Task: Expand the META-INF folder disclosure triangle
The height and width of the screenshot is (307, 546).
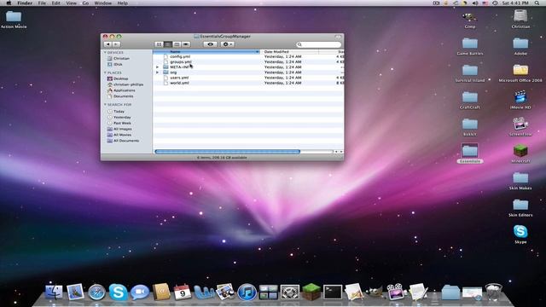Action: tap(157, 67)
